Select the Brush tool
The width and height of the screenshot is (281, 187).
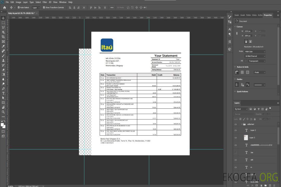click(3, 56)
